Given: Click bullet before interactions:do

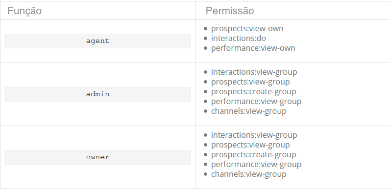Looking at the screenshot, I should click(x=205, y=39).
